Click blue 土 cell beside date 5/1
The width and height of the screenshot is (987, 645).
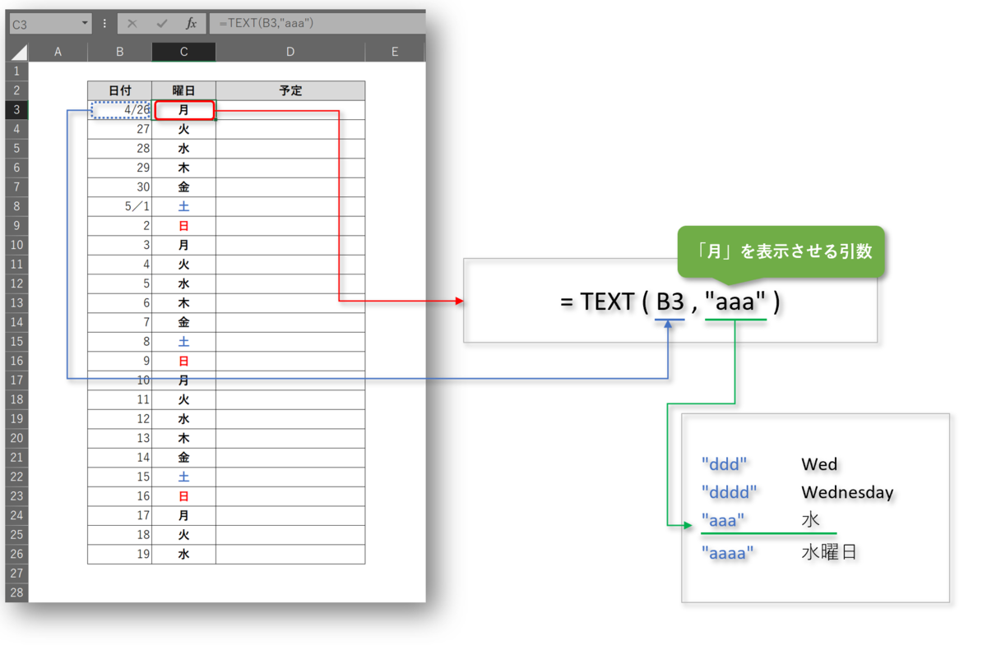[x=183, y=206]
